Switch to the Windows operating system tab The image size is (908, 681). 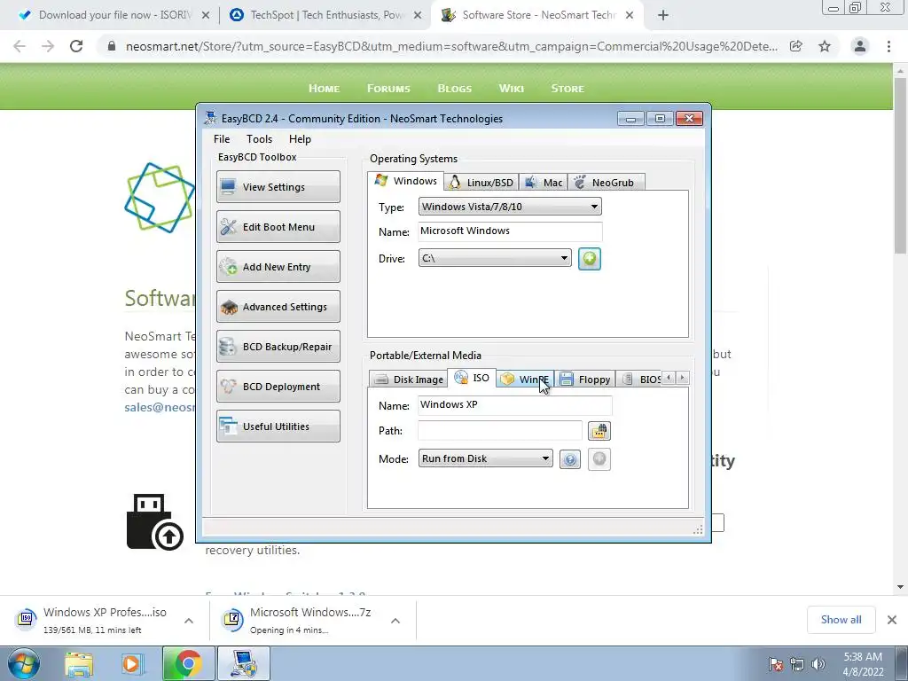(x=406, y=181)
